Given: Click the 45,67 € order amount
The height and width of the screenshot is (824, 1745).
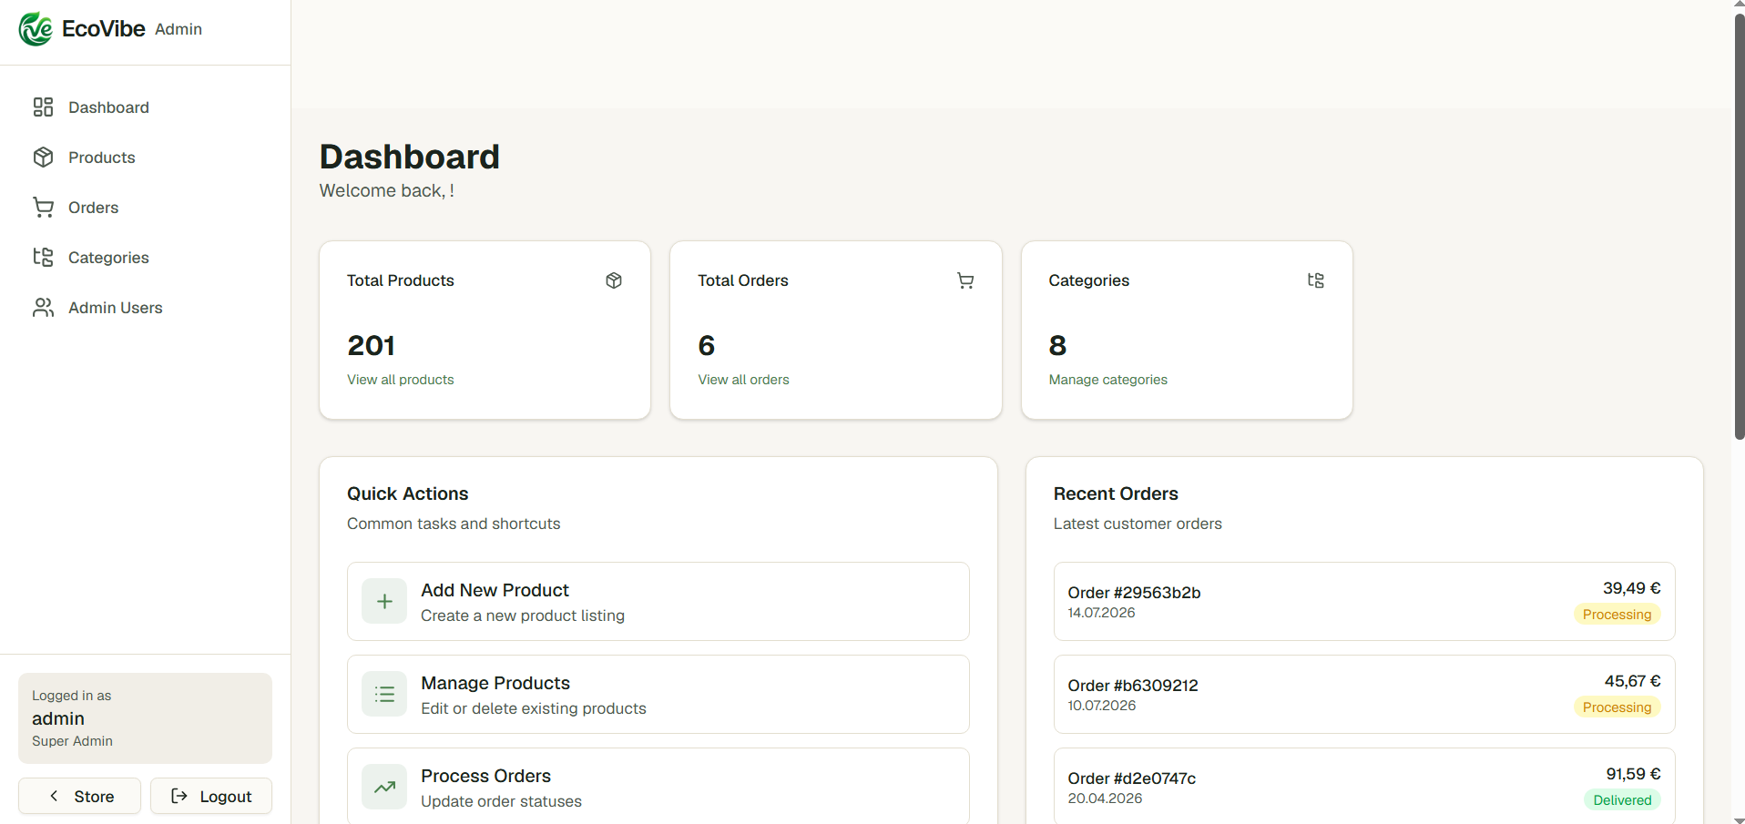Looking at the screenshot, I should [1632, 681].
